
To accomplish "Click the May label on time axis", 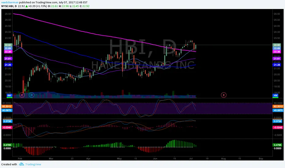I will coord(119,159).
